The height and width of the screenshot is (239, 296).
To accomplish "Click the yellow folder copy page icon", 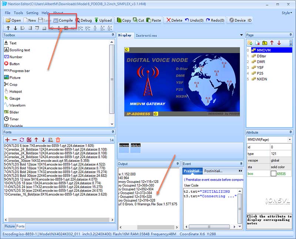I will pyautogui.click(x=265, y=43).
